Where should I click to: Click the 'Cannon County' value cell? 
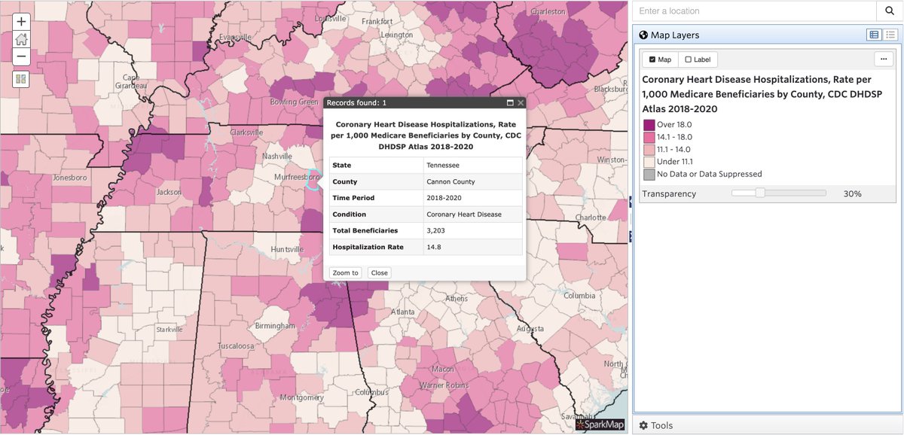point(473,181)
